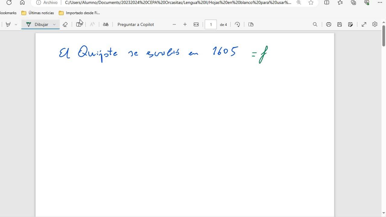This screenshot has width=386, height=217.
Task: Open the Últimas noticias bookmark folder
Action: [38, 13]
